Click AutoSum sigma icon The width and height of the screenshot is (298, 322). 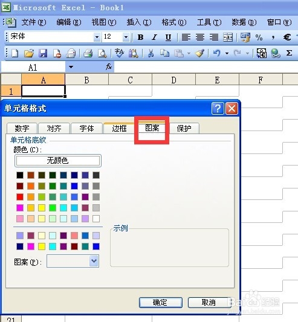[x=289, y=53]
